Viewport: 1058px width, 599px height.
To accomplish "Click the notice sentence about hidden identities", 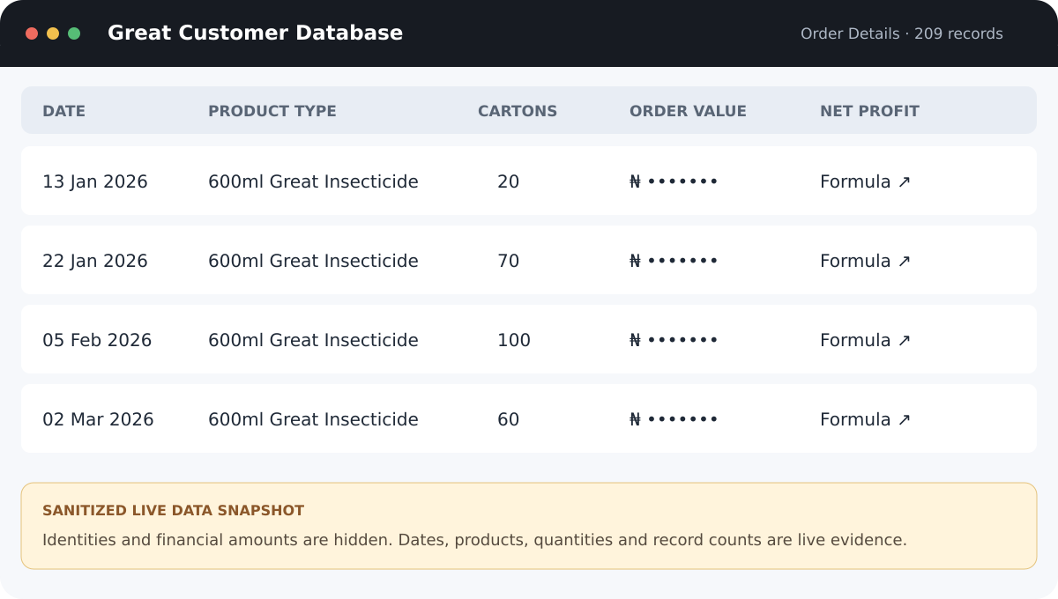I will tap(474, 540).
